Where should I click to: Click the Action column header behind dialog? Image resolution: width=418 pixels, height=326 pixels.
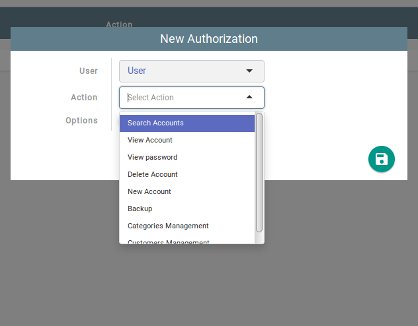(119, 24)
